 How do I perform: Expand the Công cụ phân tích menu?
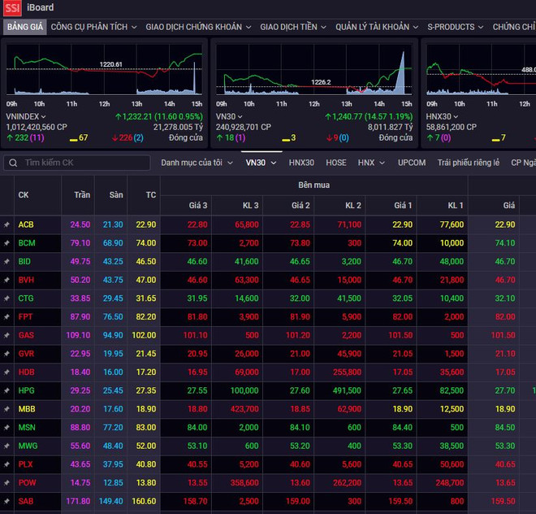93,27
